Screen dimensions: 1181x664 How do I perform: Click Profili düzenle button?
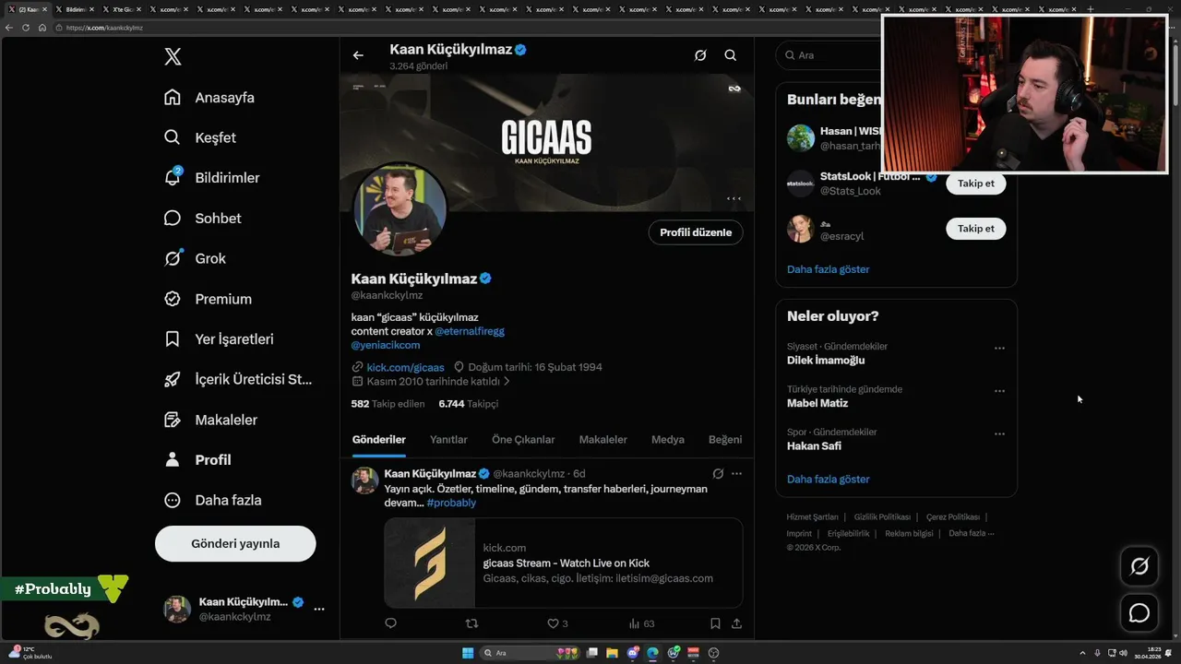coord(696,232)
